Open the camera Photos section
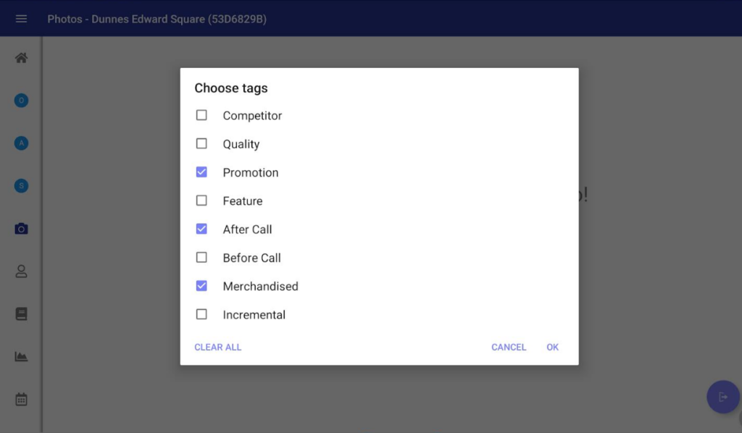The image size is (742, 433). click(21, 229)
